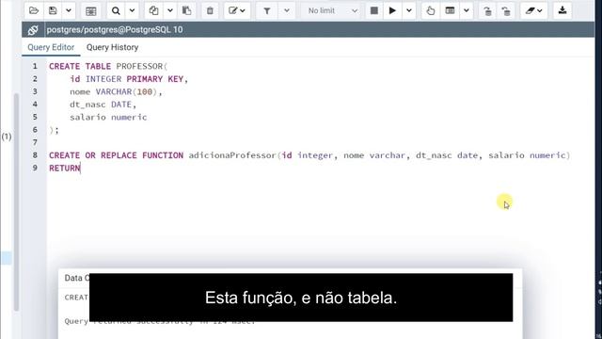The height and width of the screenshot is (339, 602).
Task: Save the query with floppy icon
Action: pos(53,10)
